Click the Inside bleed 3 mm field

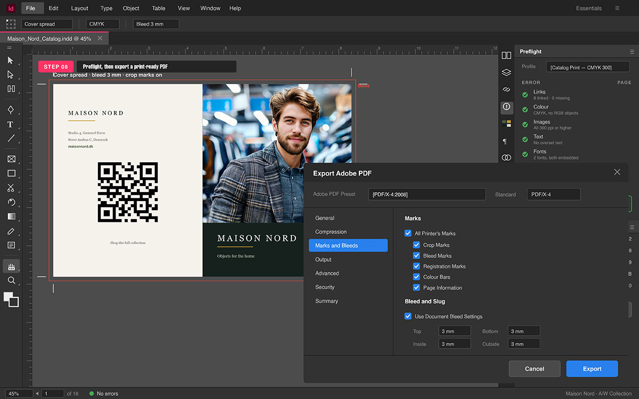coord(455,344)
